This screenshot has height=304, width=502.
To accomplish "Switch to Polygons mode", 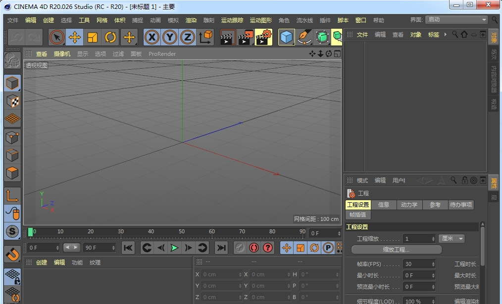I will pyautogui.click(x=12, y=173).
